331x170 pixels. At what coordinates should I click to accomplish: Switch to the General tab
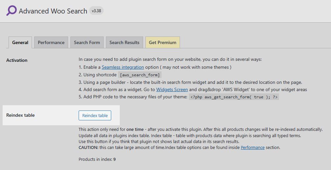click(x=20, y=42)
